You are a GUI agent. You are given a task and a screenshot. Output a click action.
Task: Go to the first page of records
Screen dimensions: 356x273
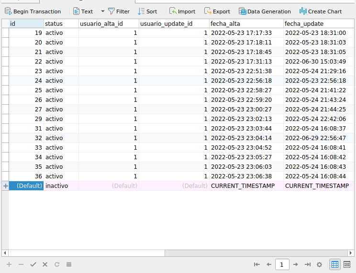point(257,264)
